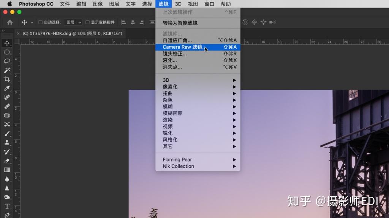The height and width of the screenshot is (218, 389).
Task: Expand the Nik Collection submenu
Action: [198, 167]
